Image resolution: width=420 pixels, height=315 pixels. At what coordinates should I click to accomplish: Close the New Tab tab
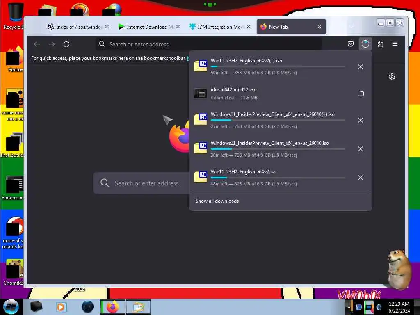click(319, 27)
